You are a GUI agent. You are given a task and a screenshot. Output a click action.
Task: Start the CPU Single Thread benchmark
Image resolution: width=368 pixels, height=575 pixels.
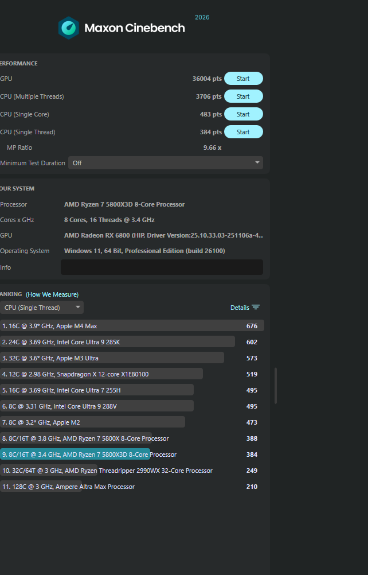243,132
